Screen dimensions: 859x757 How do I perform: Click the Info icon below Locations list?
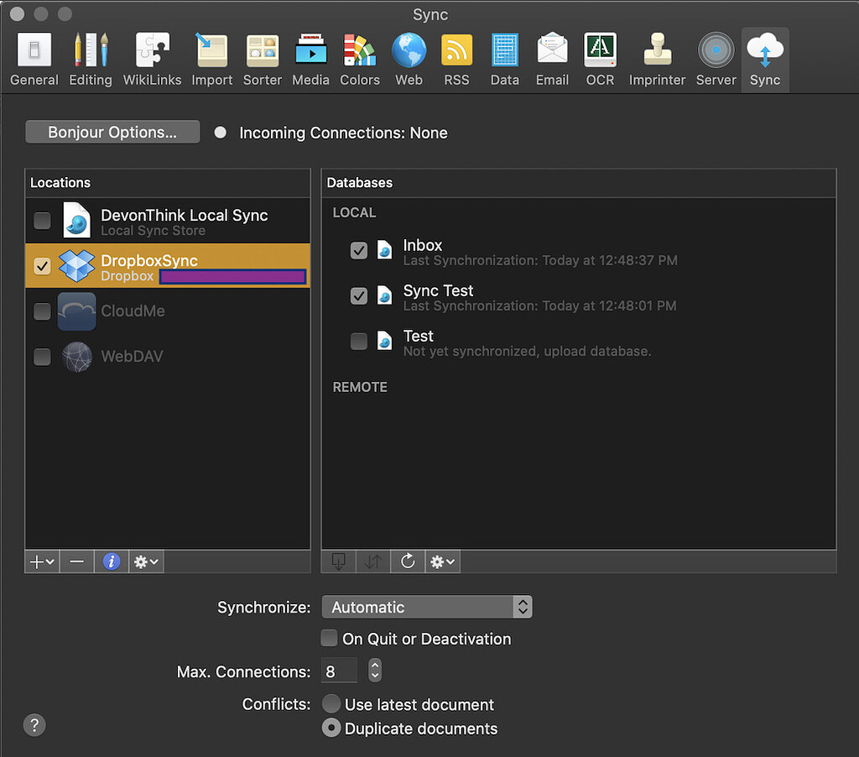coord(112,561)
